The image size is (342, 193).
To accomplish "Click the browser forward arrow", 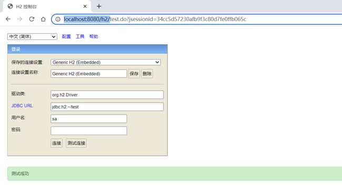I will 20,19.
